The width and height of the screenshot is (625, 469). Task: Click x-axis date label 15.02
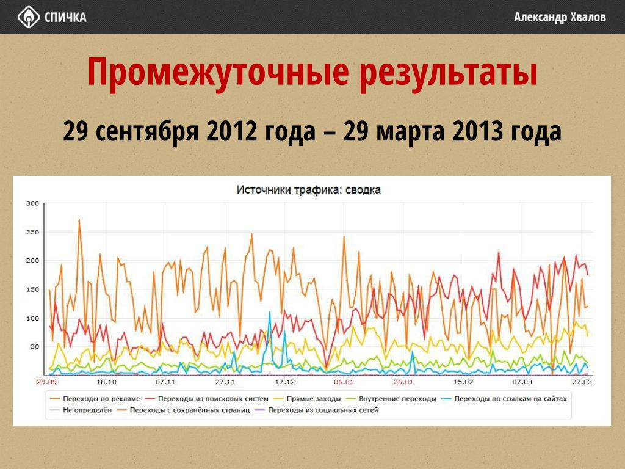pos(463,382)
